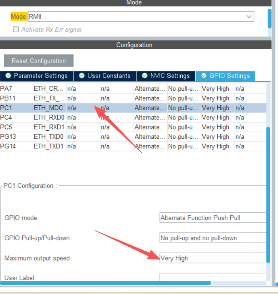Click the green check icon on NVIC Settings
The width and height of the screenshot is (278, 294).
(145, 76)
